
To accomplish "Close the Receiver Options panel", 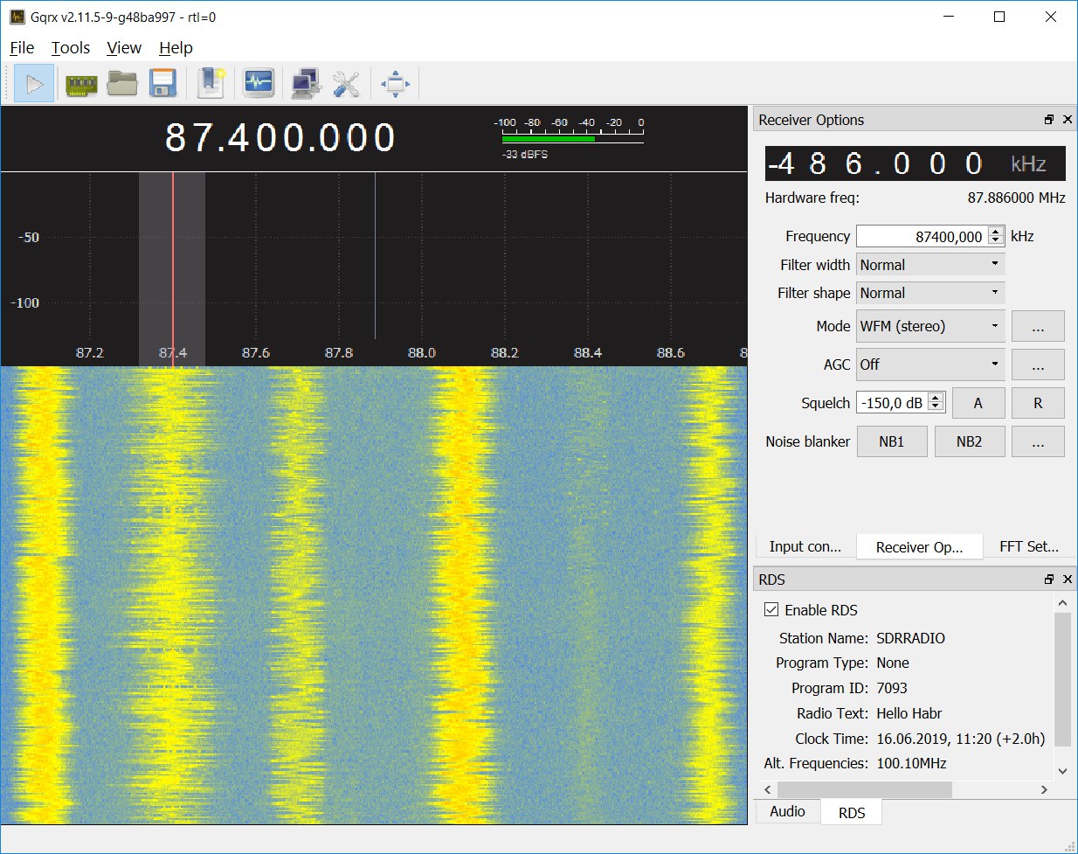I will [x=1067, y=120].
